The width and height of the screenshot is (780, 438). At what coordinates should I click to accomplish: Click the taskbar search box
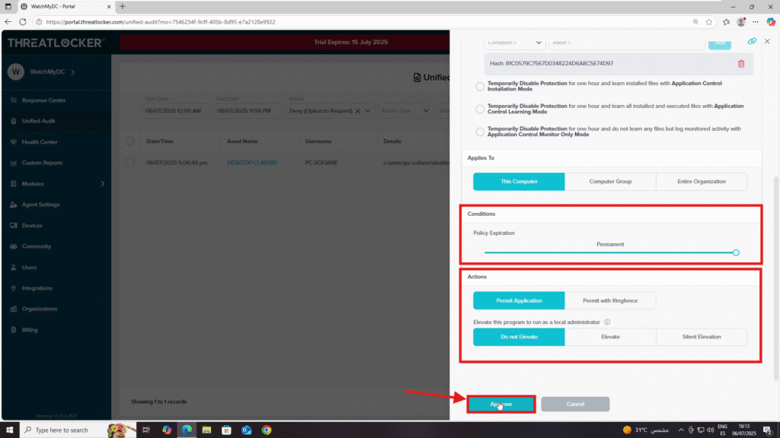click(78, 430)
